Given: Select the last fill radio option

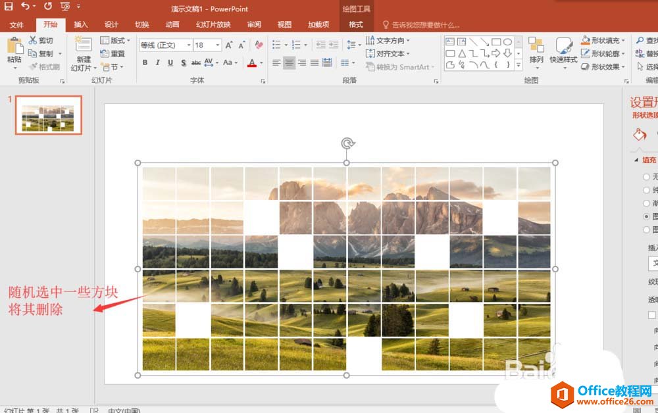Looking at the screenshot, I should click(646, 230).
